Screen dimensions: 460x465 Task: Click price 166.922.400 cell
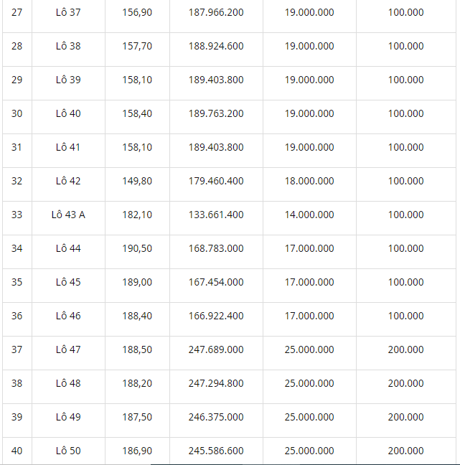216,316
